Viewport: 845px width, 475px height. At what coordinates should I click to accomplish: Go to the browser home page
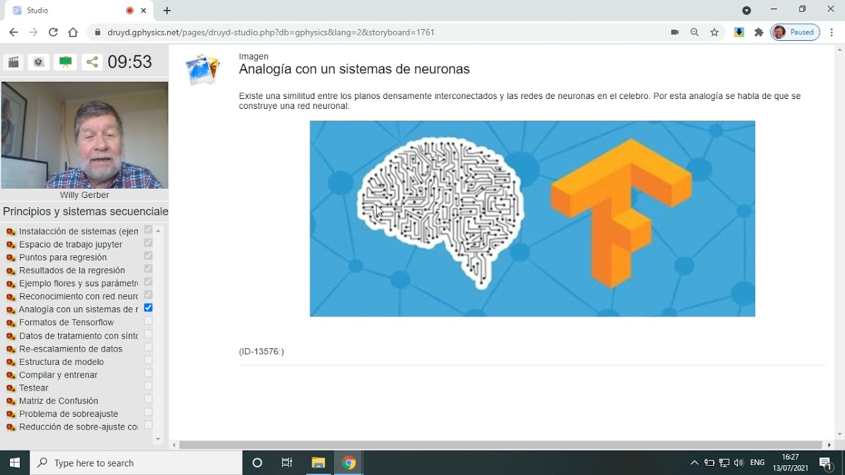coord(73,32)
